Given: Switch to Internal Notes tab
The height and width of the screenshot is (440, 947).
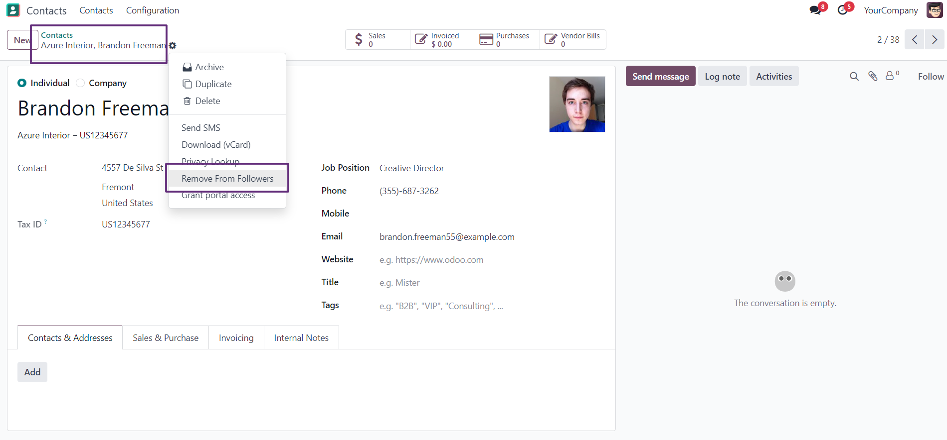Looking at the screenshot, I should click(301, 338).
